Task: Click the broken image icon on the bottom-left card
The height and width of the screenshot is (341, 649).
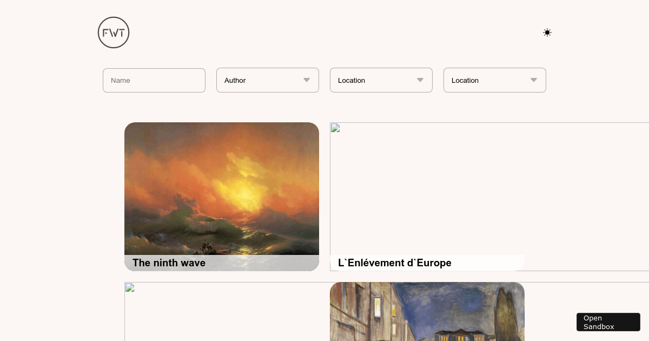Action: [130, 287]
